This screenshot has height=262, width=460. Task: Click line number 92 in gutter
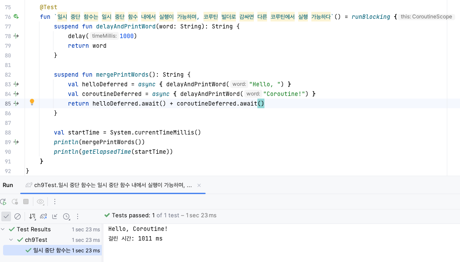point(7,171)
